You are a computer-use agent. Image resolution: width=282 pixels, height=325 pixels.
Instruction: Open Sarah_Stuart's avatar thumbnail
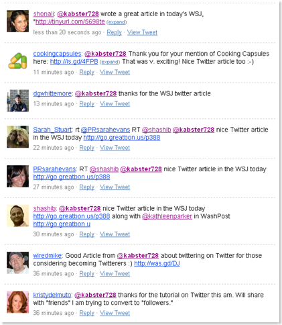pos(17,137)
